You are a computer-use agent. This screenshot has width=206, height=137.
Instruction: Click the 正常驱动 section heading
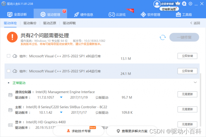click(x=19, y=83)
